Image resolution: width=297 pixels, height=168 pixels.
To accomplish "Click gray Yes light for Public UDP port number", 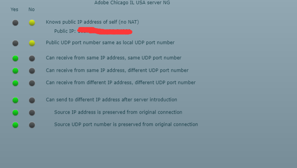I will pyautogui.click(x=15, y=43).
